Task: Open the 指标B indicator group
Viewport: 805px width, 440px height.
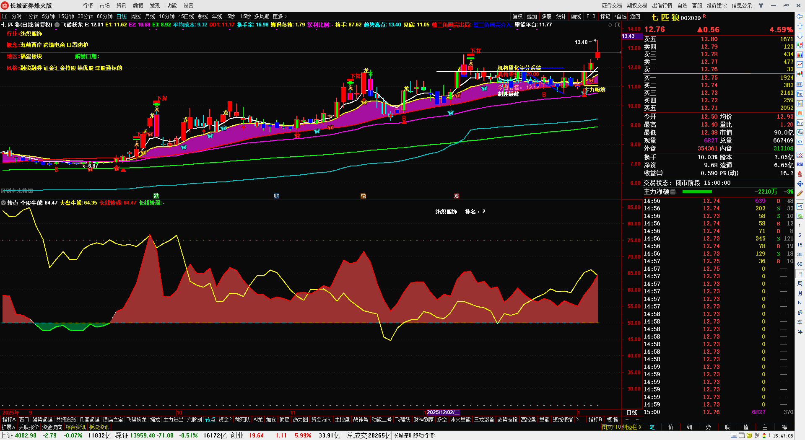Action: pos(595,419)
